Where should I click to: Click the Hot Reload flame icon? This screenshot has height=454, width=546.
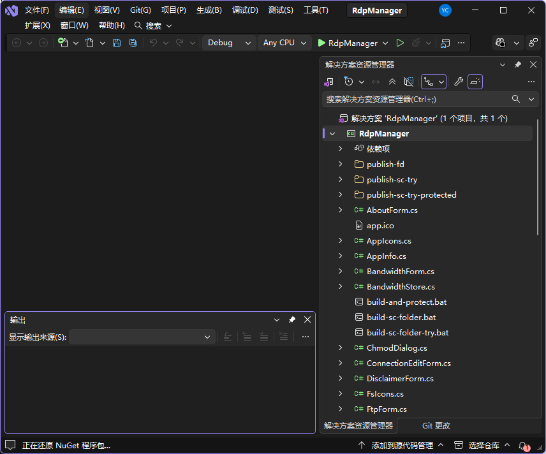416,43
